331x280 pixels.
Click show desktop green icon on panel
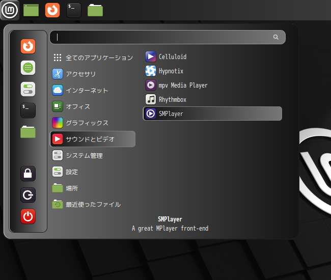click(x=31, y=10)
